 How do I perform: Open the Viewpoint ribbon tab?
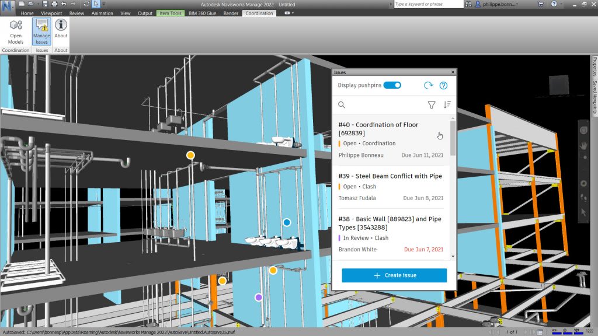tap(51, 13)
